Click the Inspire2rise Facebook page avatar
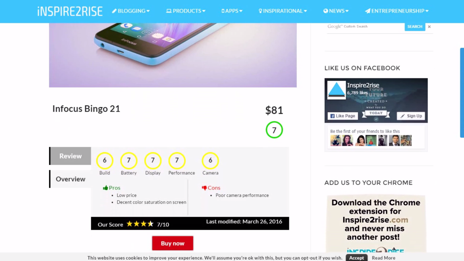The height and width of the screenshot is (261, 464). click(336, 90)
